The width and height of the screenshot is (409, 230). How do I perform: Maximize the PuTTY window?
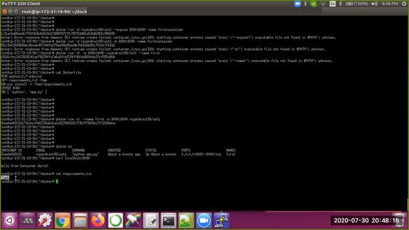coord(16,11)
